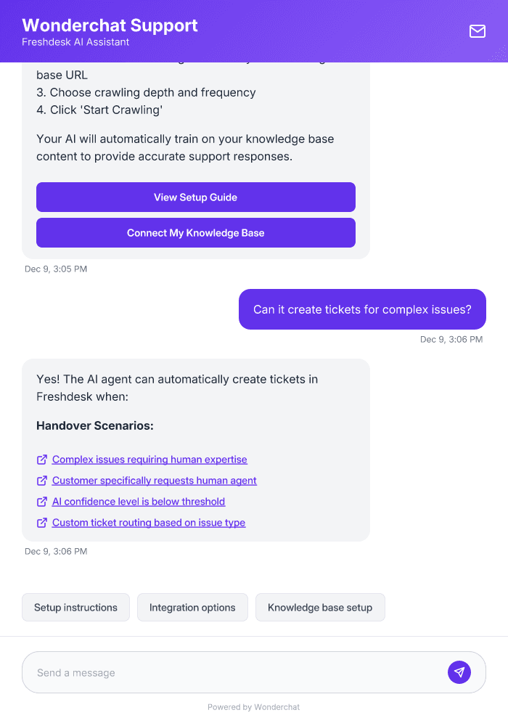Click the external link icon beside confidence threshold

click(41, 502)
